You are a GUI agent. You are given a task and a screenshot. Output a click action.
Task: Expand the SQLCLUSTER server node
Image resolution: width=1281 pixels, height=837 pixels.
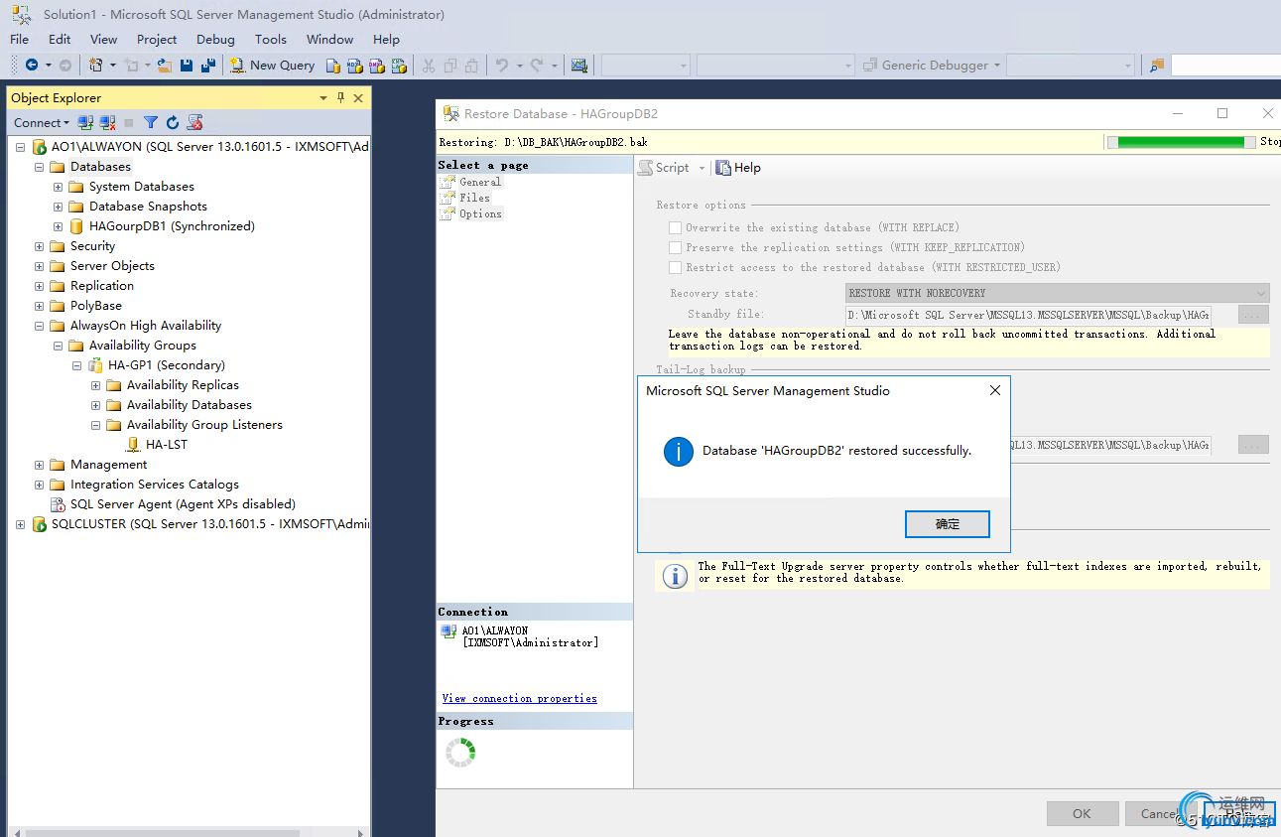[21, 524]
